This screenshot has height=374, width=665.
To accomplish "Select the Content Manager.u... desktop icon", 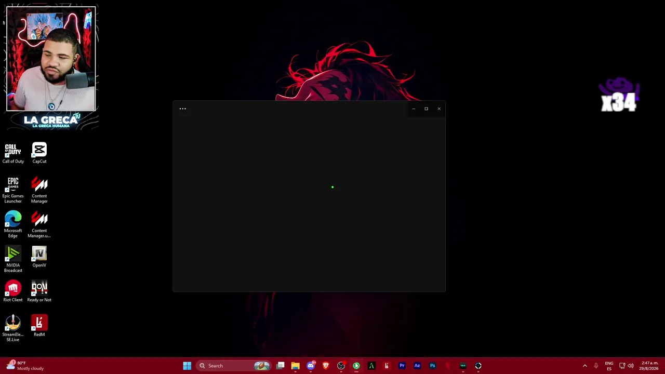I will coord(39,224).
